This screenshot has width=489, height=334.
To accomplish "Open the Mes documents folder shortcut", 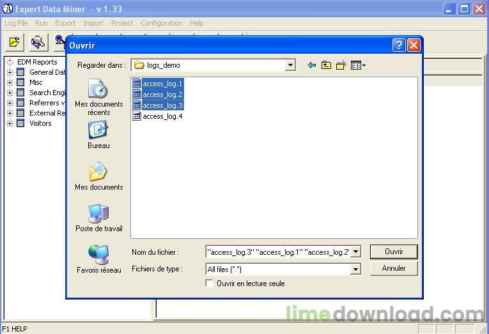I will tap(98, 176).
